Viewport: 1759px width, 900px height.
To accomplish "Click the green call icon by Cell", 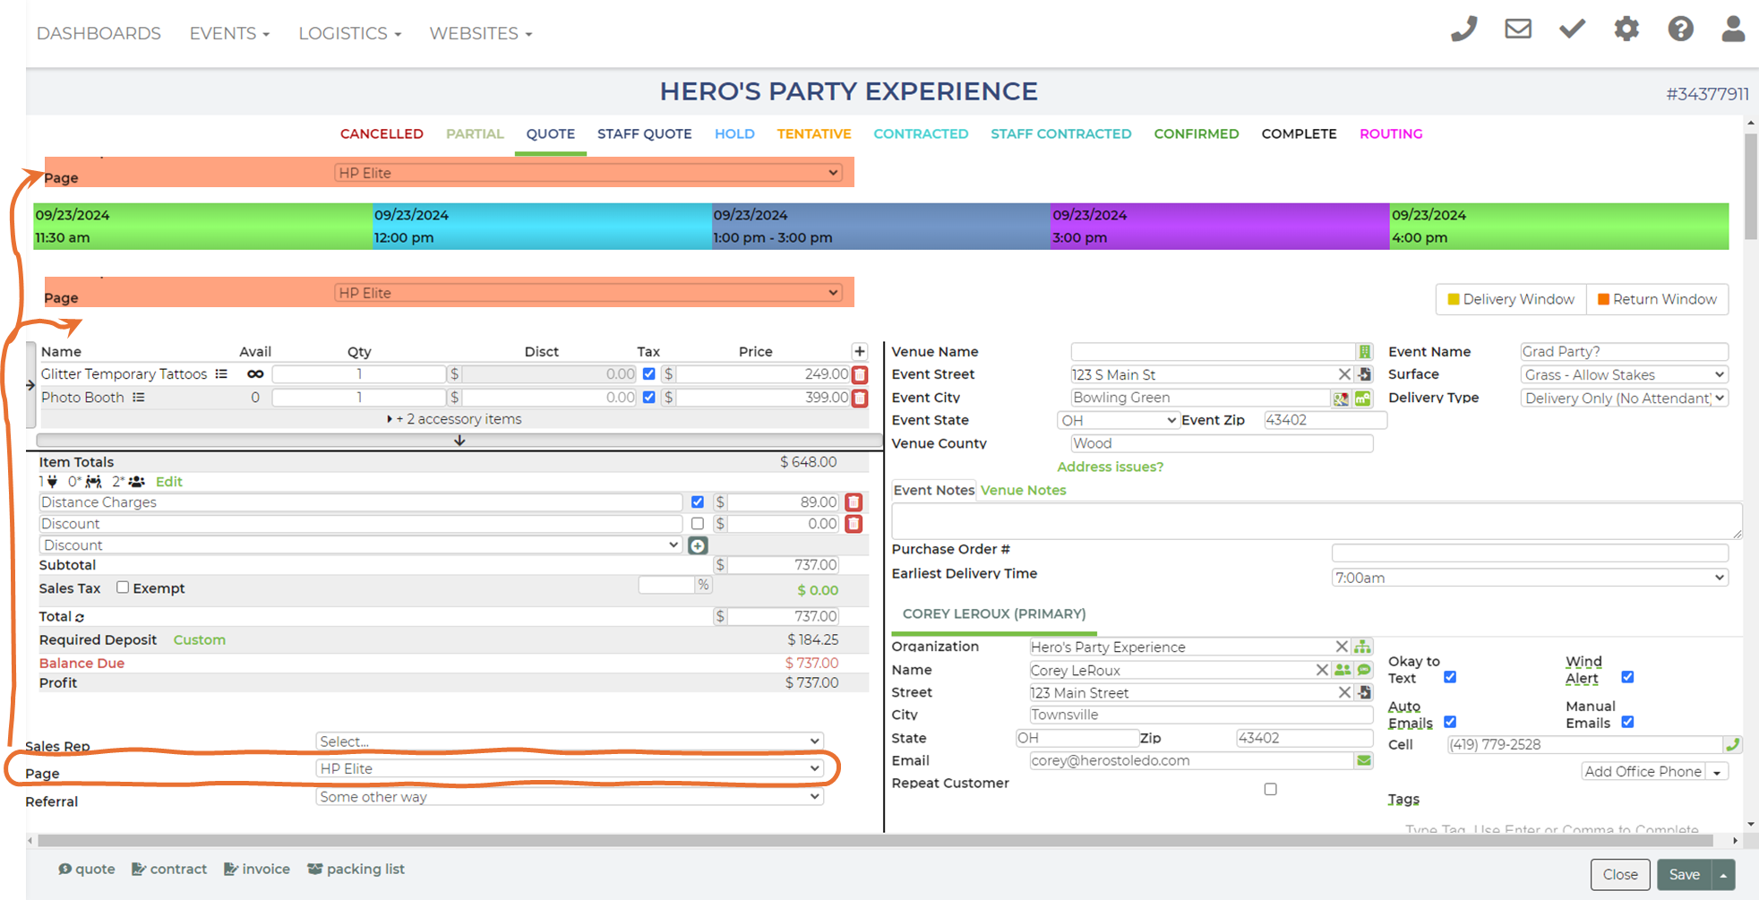I will [1733, 744].
